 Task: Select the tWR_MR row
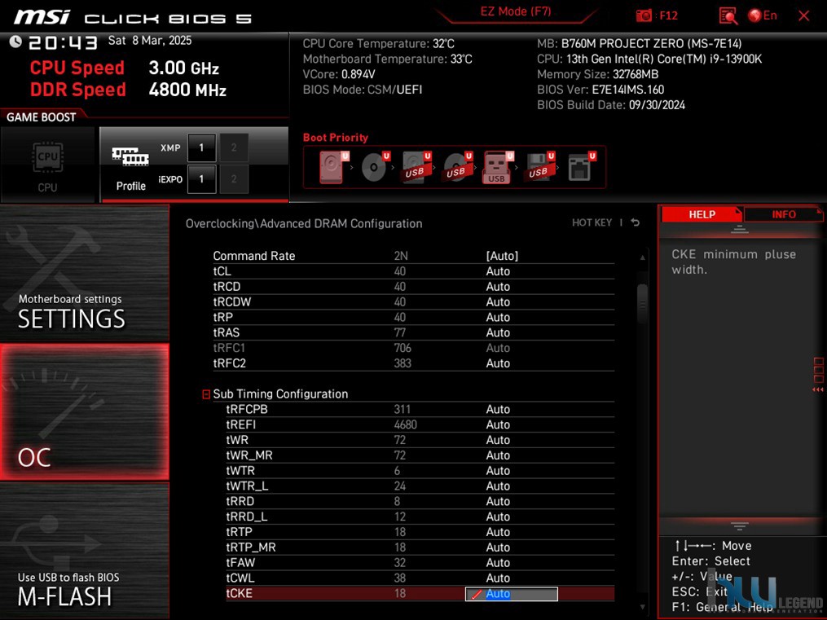[x=420, y=455]
